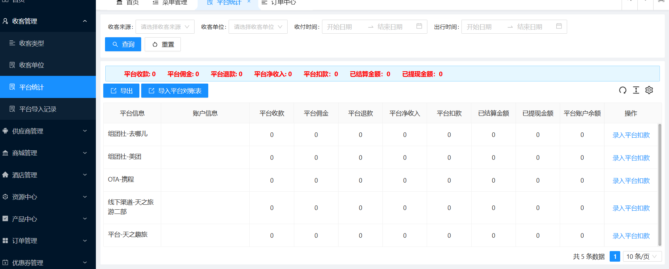Viewport: 669px width, 269px height.
Task: Click the 查询 search button
Action: click(123, 44)
